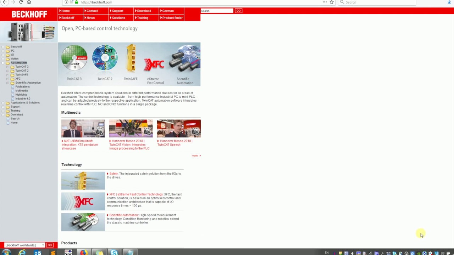Go to browser home page icon

coord(29,2)
